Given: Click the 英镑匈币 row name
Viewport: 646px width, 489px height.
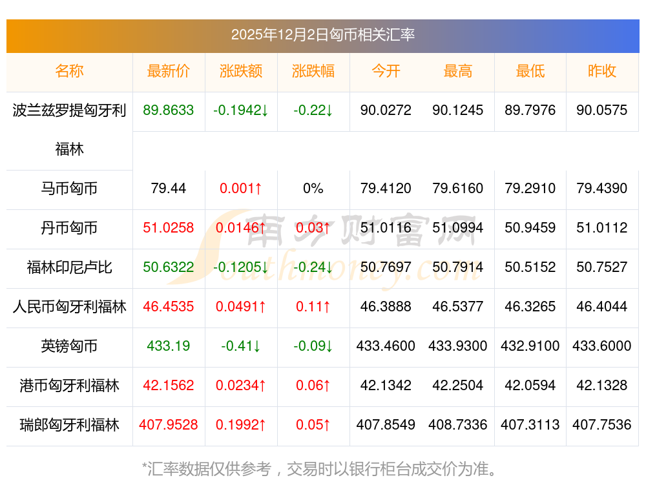Looking at the screenshot, I should coord(69,346).
